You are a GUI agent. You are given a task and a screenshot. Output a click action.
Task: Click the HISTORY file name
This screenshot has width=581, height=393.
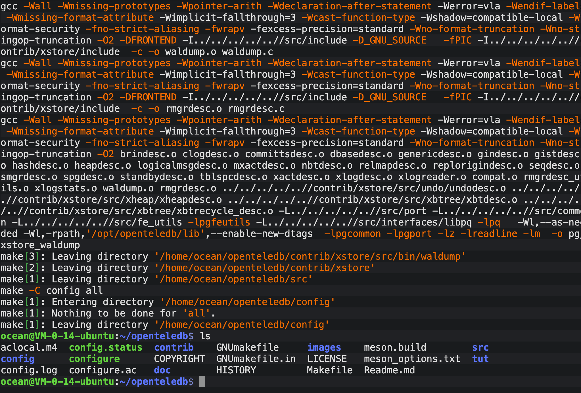[x=236, y=370]
